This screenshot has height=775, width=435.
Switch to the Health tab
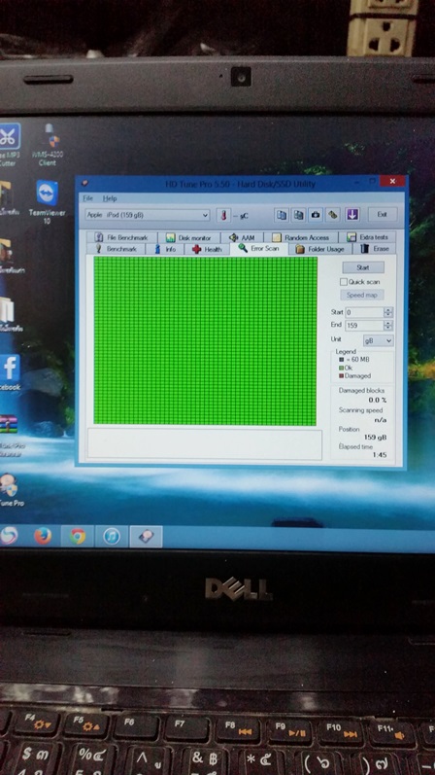click(208, 249)
